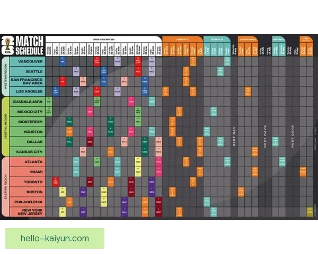Select the New York New Jersey label

pos(27,212)
